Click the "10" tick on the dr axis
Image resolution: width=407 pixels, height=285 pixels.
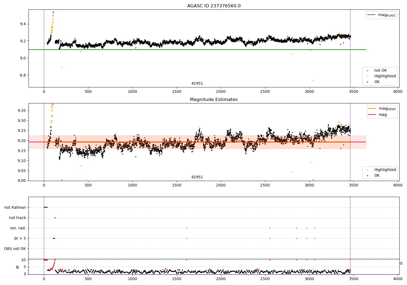23,260
